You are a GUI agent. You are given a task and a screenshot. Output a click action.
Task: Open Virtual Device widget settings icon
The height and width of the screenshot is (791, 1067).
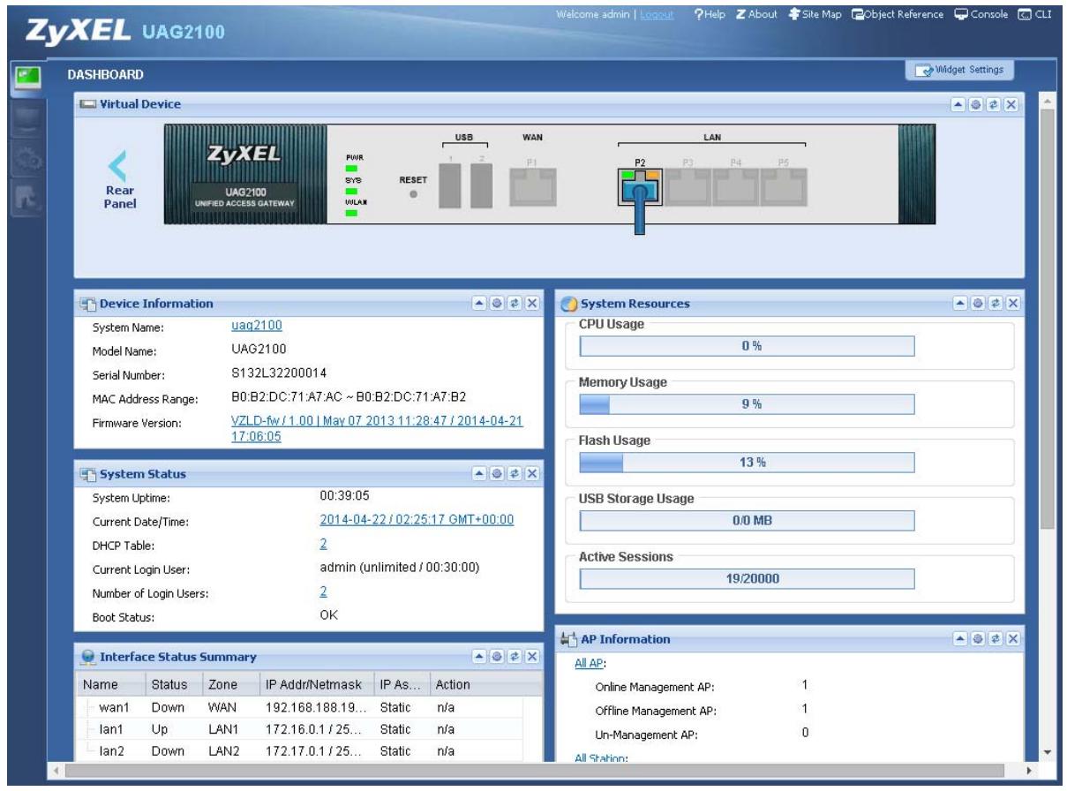[x=977, y=104]
